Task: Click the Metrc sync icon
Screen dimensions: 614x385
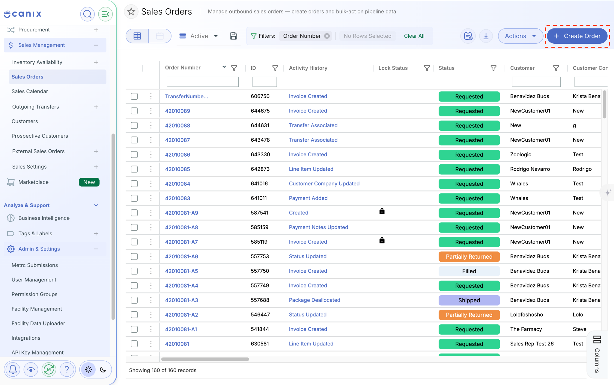Action: pos(49,370)
